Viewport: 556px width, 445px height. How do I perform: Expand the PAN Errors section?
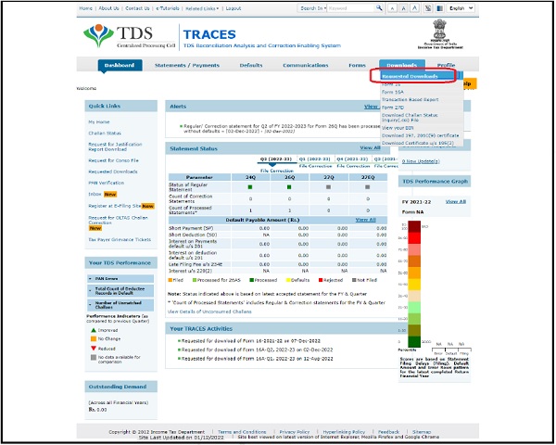[120, 278]
